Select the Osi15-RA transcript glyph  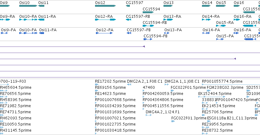(x=221, y=26)
